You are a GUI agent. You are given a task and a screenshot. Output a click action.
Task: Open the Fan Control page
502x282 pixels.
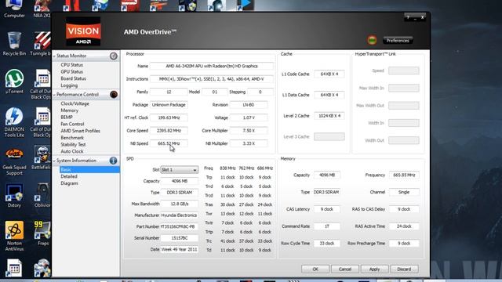72,124
